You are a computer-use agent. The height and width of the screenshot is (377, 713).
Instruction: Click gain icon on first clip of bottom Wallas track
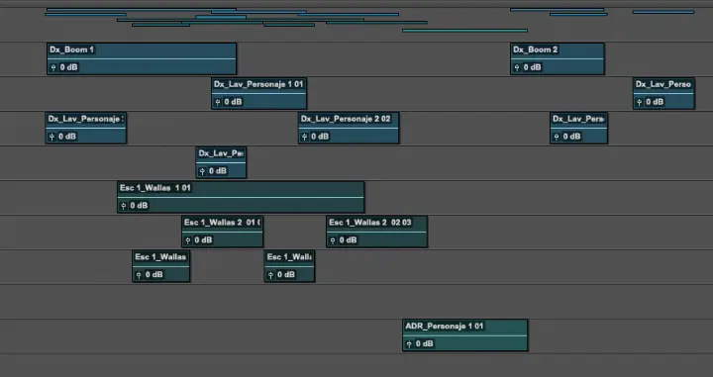pos(139,275)
